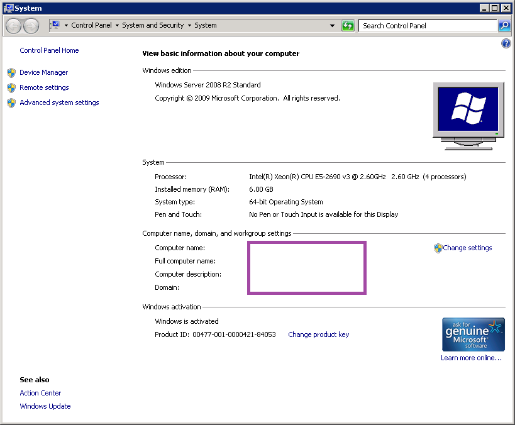Click the '6.00 GB' memory value

click(261, 189)
